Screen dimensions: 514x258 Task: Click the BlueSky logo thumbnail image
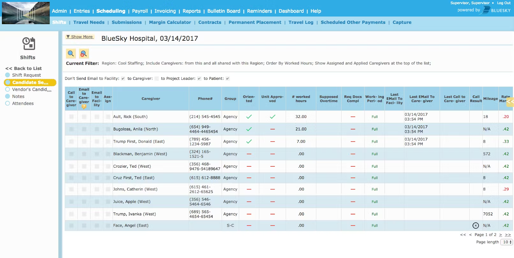26,13
